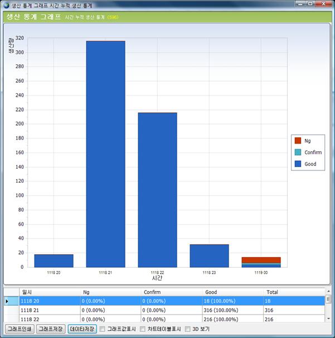
Task: Click the 일시 column header
Action: [50, 292]
